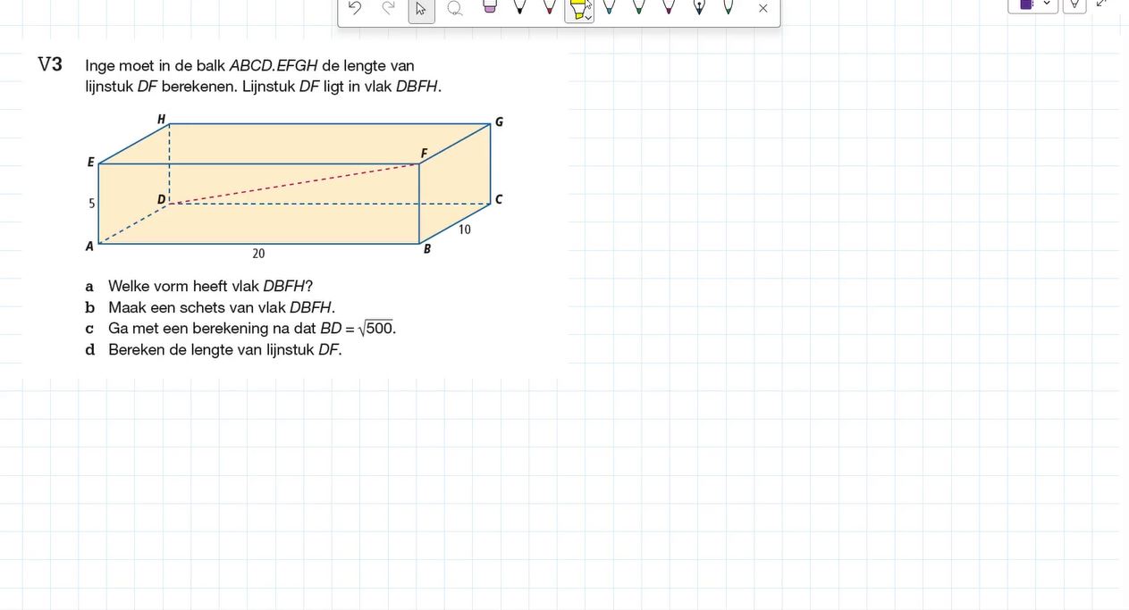Click vertex label D on the cuboid
1129x610 pixels.
click(162, 199)
